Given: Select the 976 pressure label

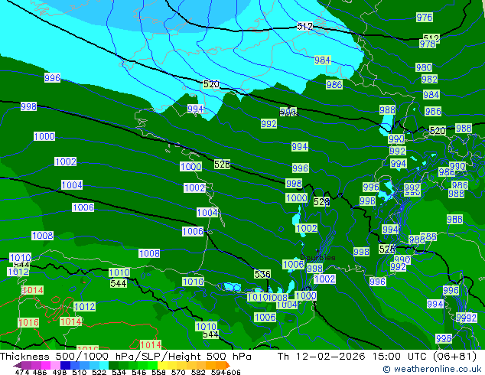Looking at the screenshot, I should pyautogui.click(x=425, y=17).
